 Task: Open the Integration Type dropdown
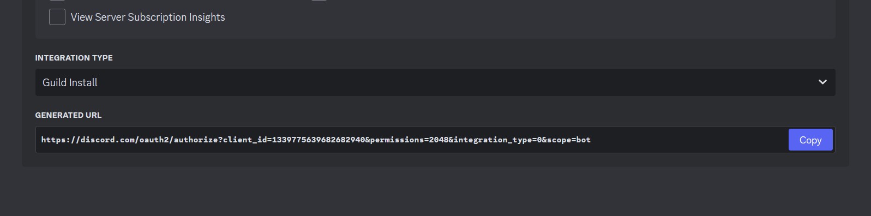click(x=435, y=82)
